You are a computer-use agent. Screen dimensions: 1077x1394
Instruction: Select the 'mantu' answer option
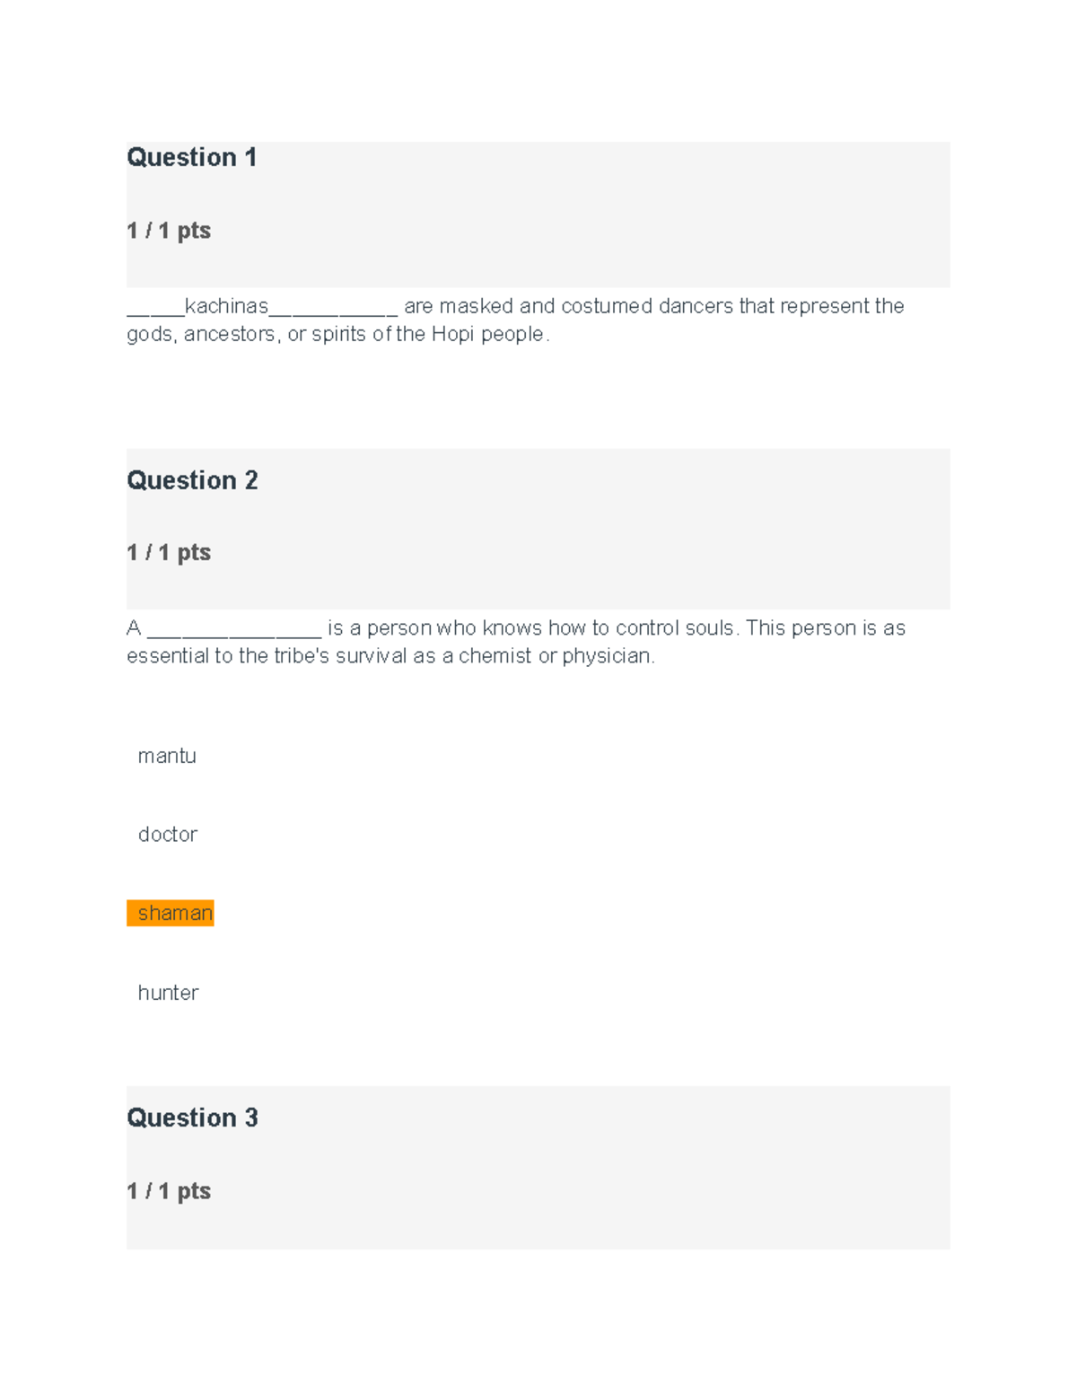coord(167,756)
